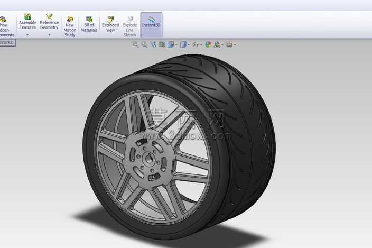Expand Assembly Features dropdown arrow
The image size is (372, 248).
[x=27, y=35]
